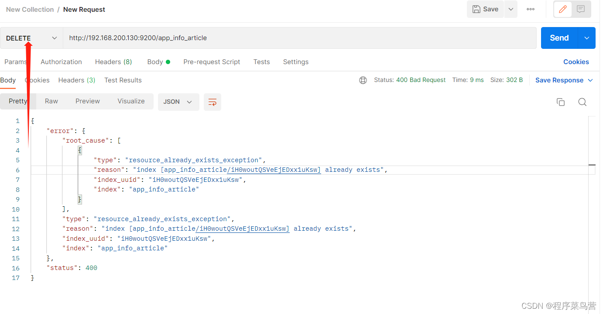Open the Save options dropdown arrow
Viewport: 603px width, 314px height.
[511, 9]
